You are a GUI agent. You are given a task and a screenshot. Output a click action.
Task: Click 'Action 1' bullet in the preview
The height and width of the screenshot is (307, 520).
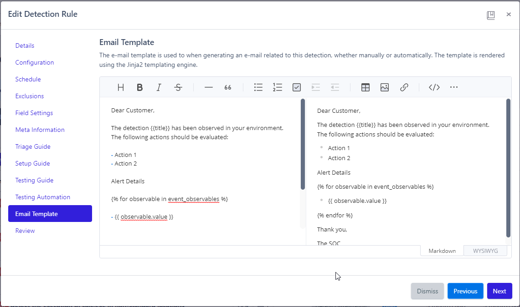point(339,148)
